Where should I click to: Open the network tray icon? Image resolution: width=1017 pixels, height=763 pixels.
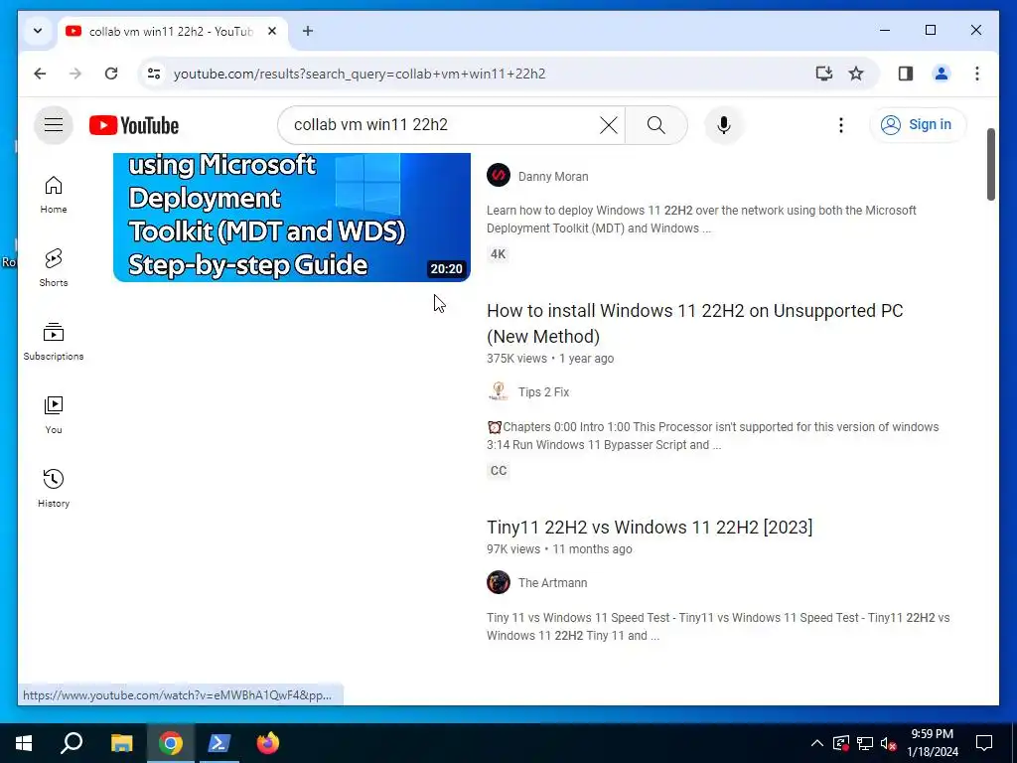coord(865,743)
